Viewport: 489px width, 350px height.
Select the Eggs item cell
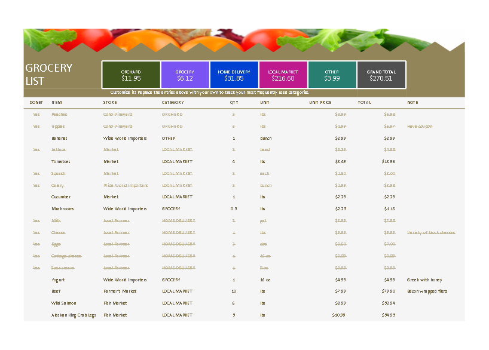click(x=56, y=244)
